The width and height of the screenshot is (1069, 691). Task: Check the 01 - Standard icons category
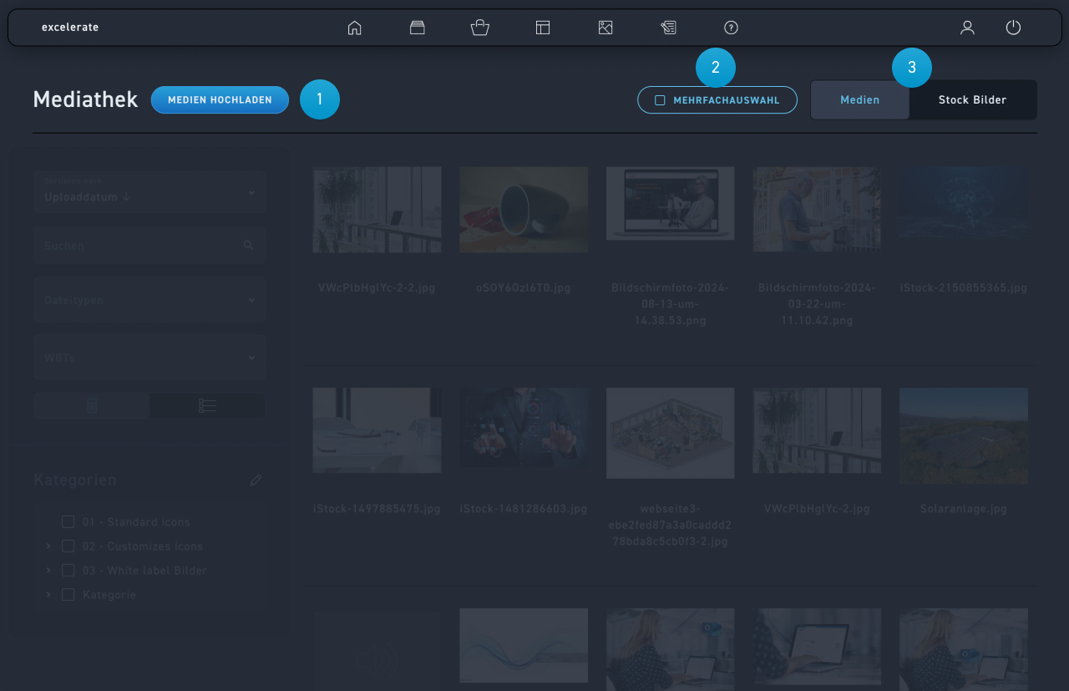pos(68,522)
